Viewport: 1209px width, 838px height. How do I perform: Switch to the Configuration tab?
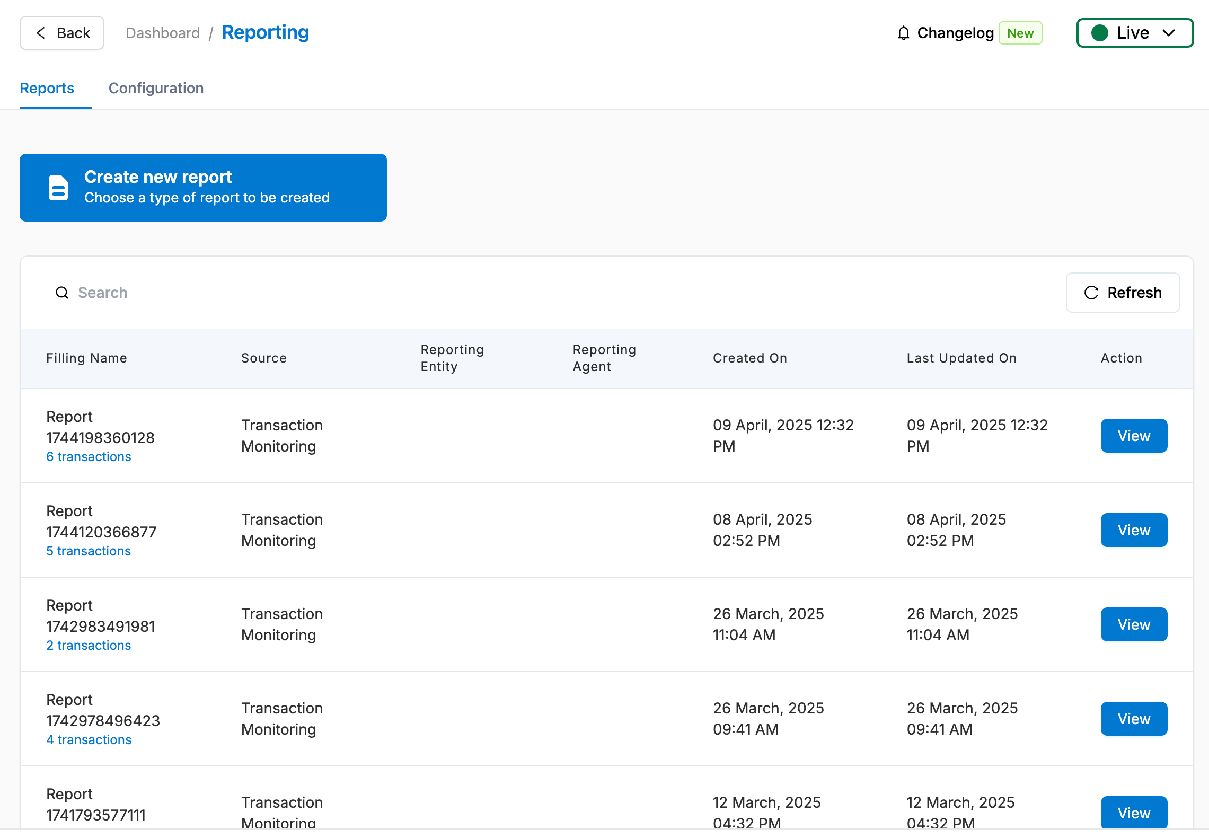pyautogui.click(x=156, y=88)
